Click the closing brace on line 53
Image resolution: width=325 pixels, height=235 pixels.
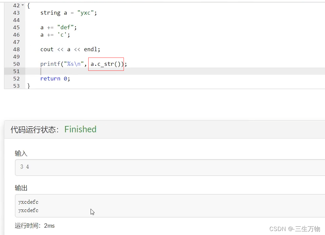[x=29, y=86]
